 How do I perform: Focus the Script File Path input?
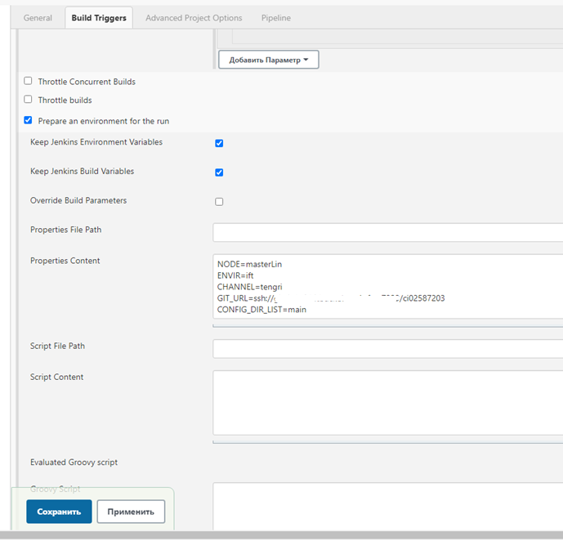[387, 349]
